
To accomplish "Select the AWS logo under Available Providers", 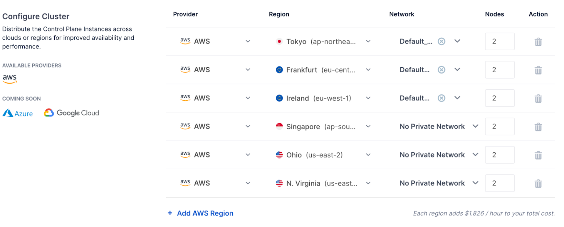I will tap(10, 79).
